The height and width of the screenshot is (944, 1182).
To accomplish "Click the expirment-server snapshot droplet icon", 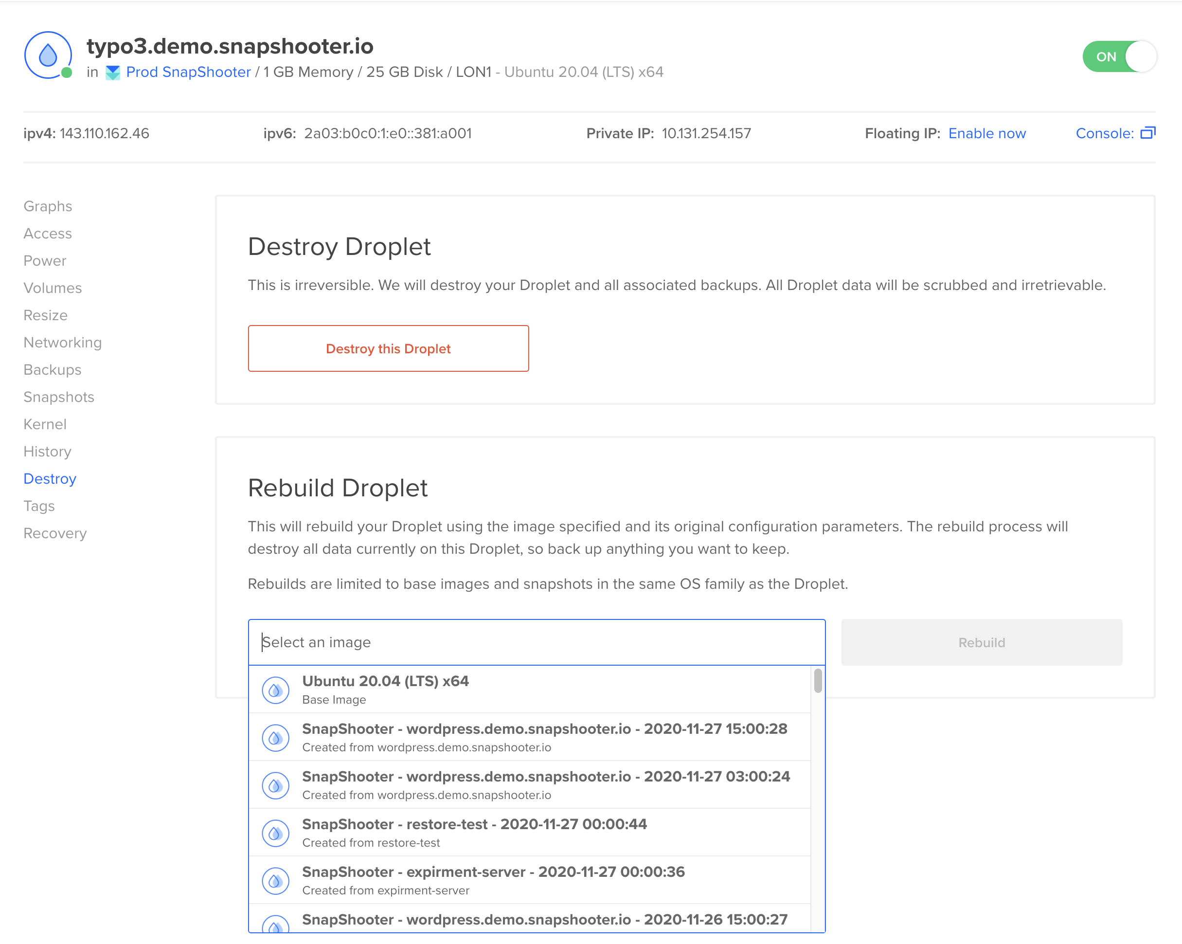I will (275, 880).
